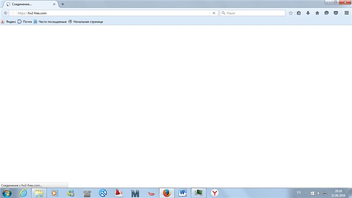Click the search magnifier icon
352x198 pixels.
coord(223,13)
